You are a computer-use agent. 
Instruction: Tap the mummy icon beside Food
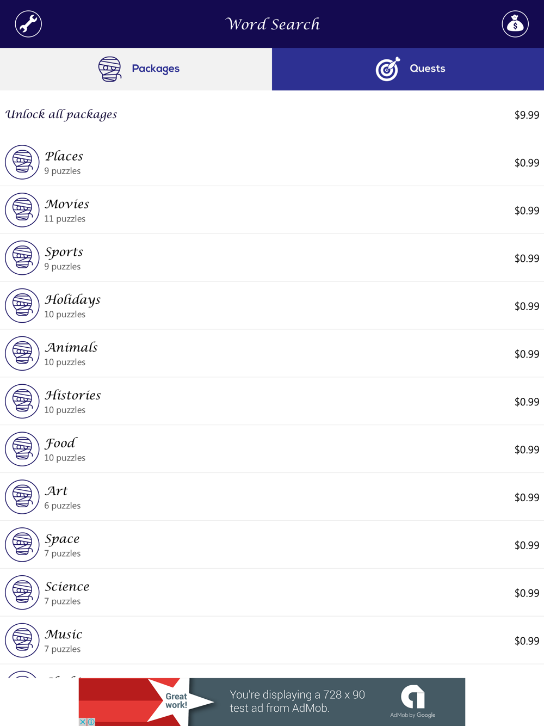22,450
